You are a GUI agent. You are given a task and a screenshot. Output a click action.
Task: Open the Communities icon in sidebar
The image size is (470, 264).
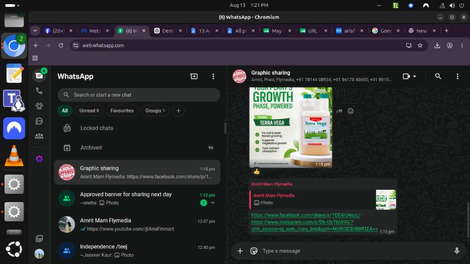(39, 136)
